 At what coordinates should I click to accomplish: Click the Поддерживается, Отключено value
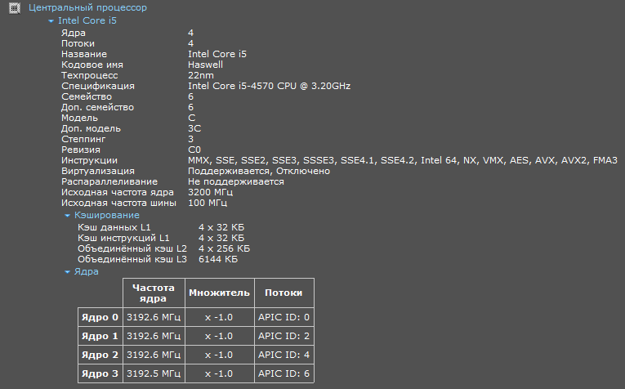(259, 171)
